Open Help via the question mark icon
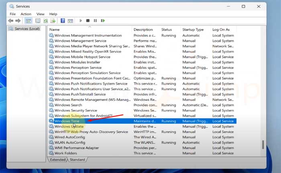The width and height of the screenshot is (281, 173). click(x=63, y=21)
